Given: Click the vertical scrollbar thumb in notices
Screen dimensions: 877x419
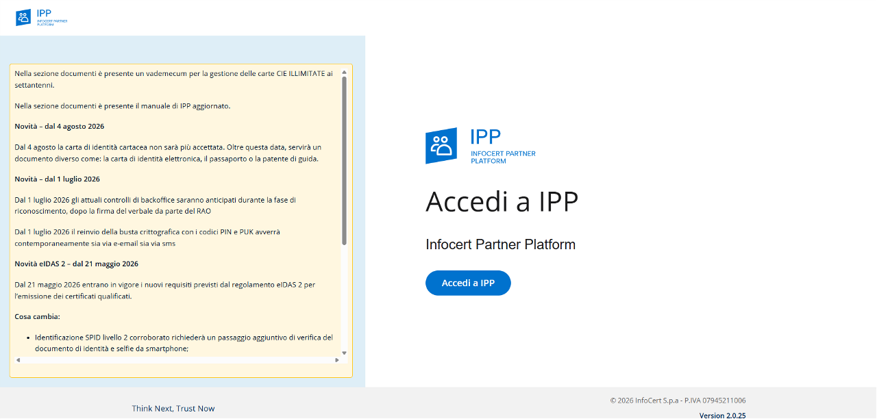Looking at the screenshot, I should (344, 160).
